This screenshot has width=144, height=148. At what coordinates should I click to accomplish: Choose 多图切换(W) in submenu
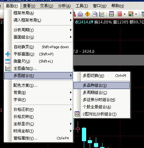click(101, 76)
